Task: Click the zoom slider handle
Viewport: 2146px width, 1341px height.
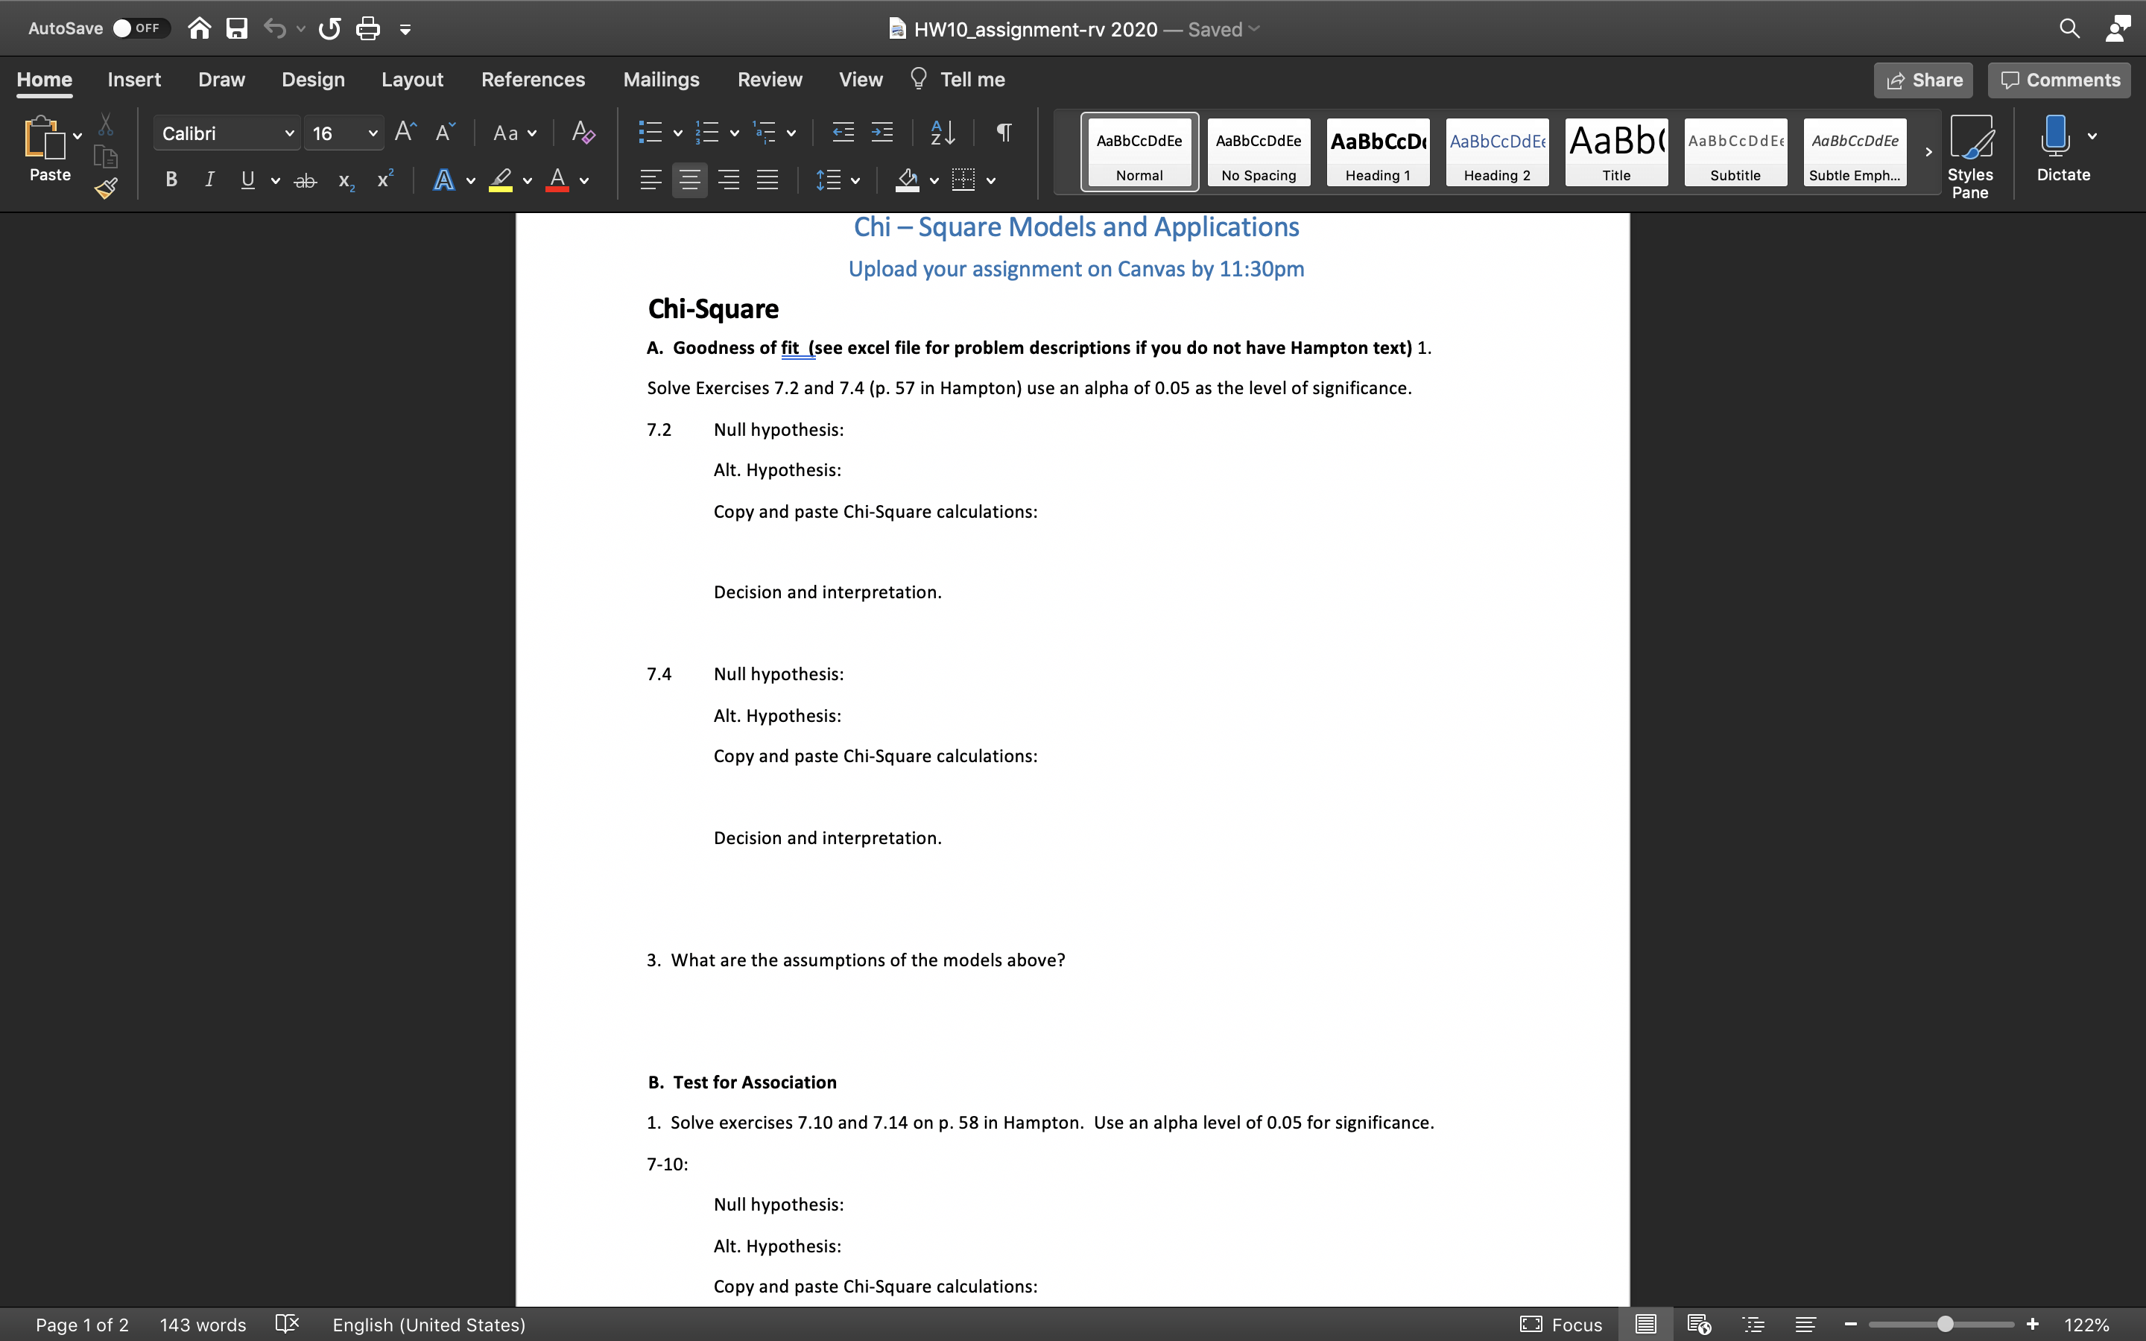Action: pos(1945,1324)
